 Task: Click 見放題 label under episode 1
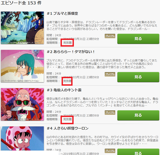67,43
